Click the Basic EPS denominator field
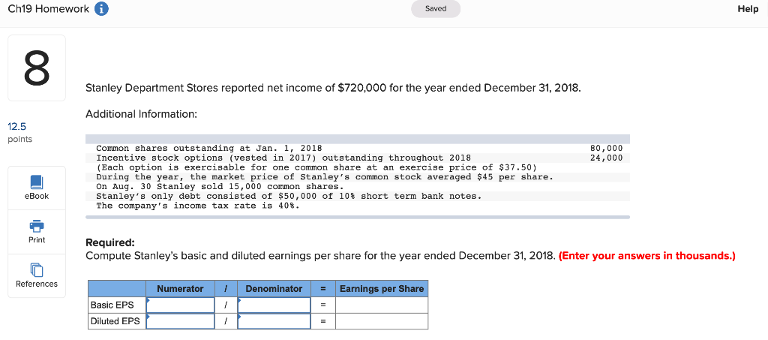 click(x=274, y=305)
